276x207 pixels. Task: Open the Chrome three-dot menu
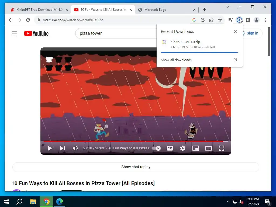pos(265,20)
